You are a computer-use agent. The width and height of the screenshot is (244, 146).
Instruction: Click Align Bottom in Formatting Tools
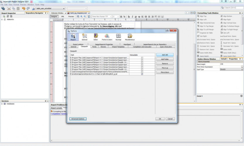(x=226, y=16)
